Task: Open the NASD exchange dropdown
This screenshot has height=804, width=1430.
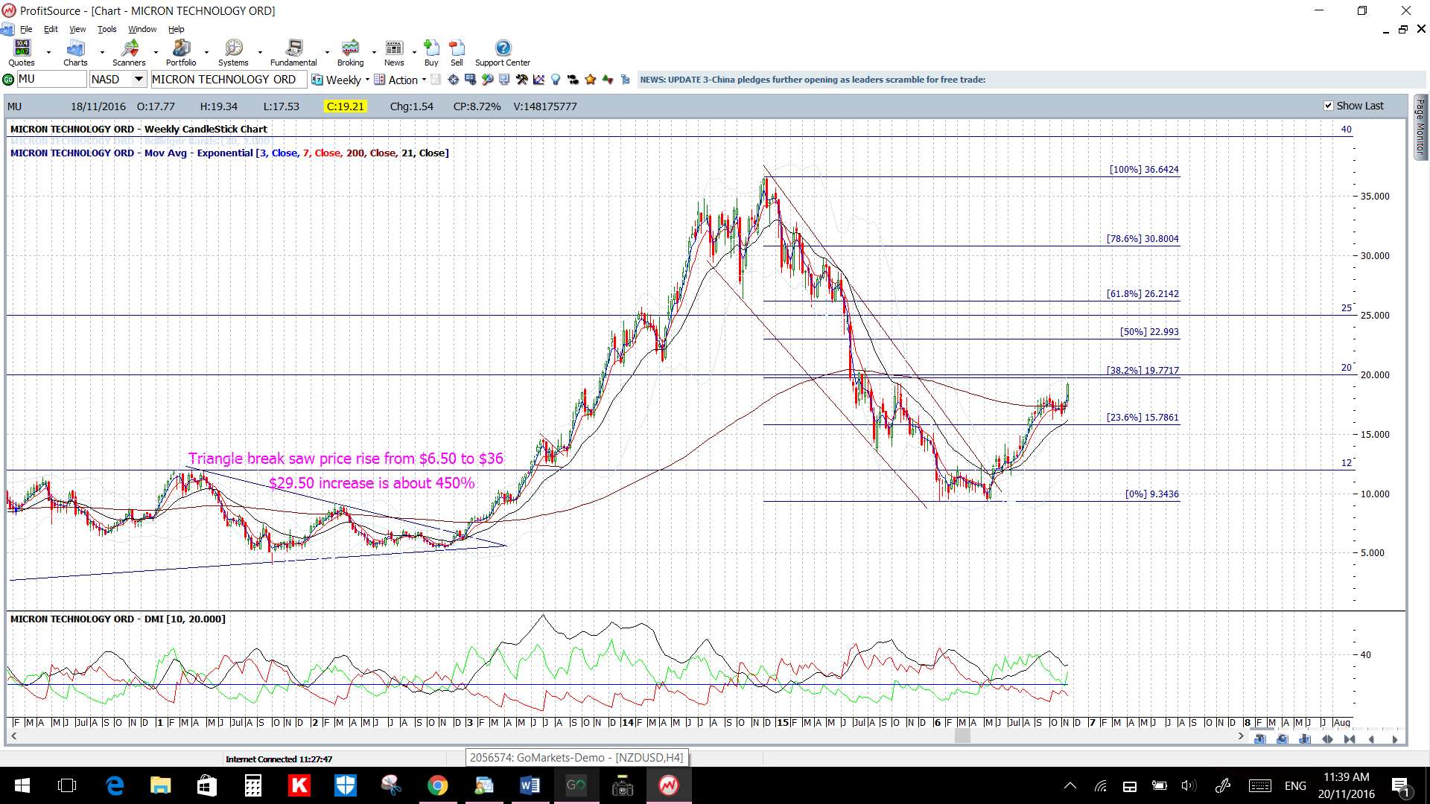Action: tap(139, 79)
